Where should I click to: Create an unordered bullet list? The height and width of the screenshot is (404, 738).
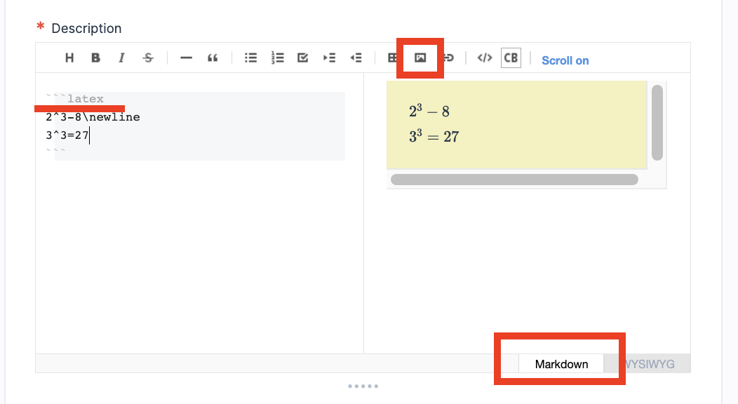251,58
